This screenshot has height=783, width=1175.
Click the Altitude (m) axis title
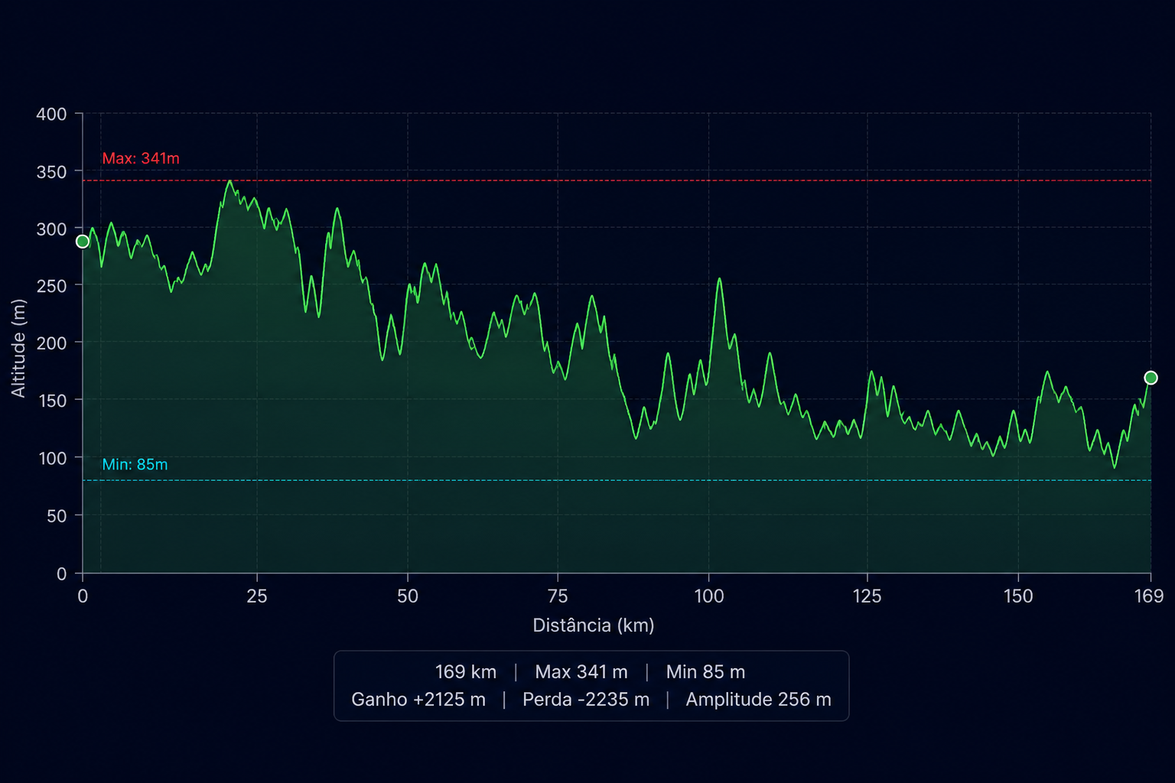[18, 348]
